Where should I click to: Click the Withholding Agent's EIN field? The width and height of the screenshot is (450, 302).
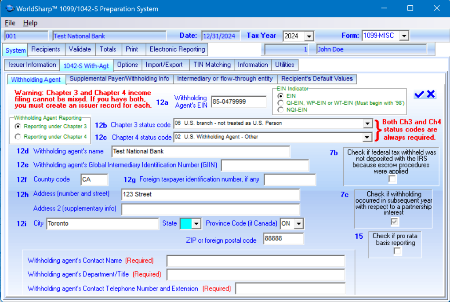click(239, 102)
